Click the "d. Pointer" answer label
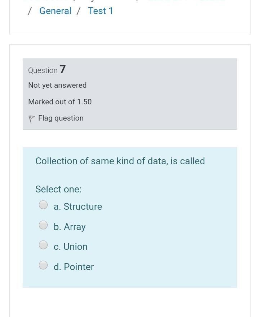The height and width of the screenshot is (317, 253). pos(74,267)
